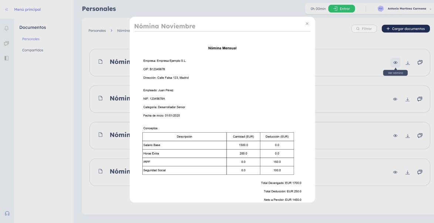Click the Antonio Martinez Carmona name
Image resolution: width=434 pixels, height=223 pixels.
click(407, 9)
